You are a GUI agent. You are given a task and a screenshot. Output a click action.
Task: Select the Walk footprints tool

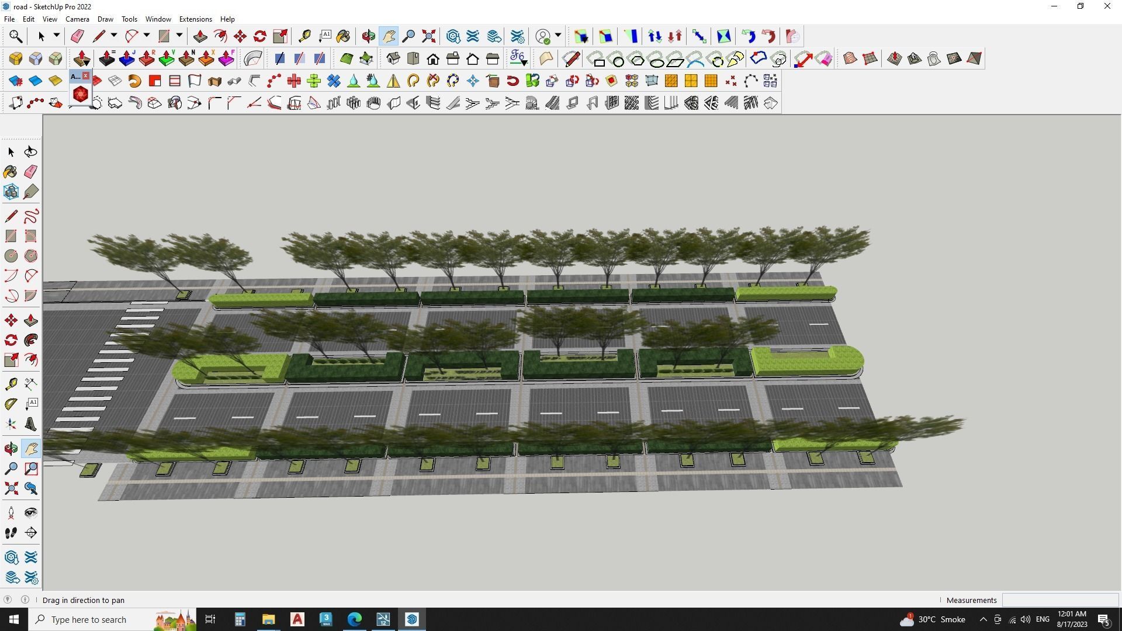11,533
